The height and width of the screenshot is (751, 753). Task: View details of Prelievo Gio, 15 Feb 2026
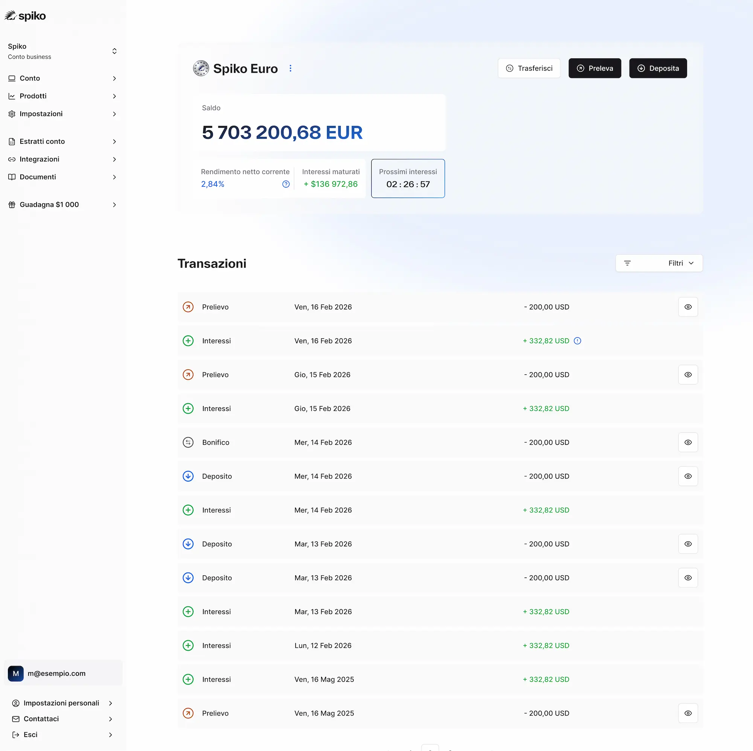click(688, 375)
